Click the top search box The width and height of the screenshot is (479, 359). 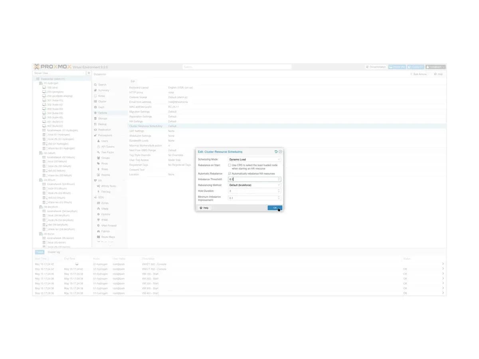click(237, 67)
